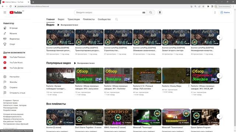Open Don't Starve Together playlist thumbnail
Viewport: 236px width, 132px height.
pyautogui.click(x=89, y=117)
